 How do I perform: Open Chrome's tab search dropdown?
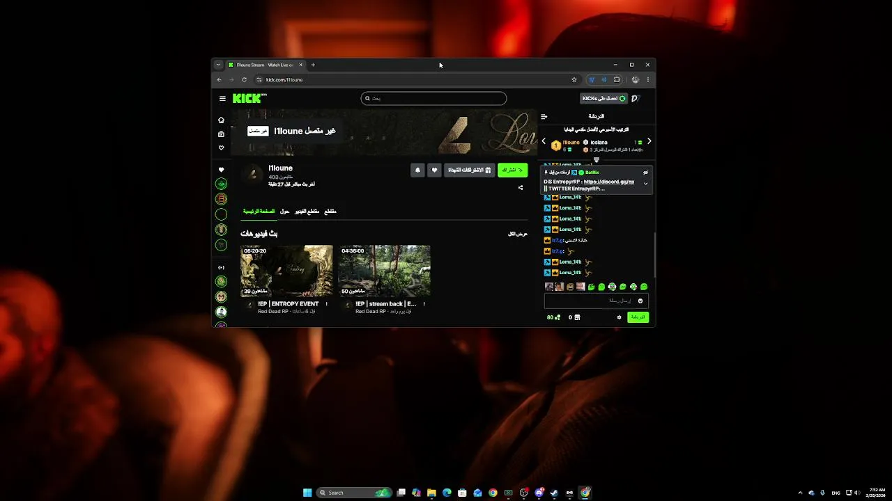tap(218, 65)
